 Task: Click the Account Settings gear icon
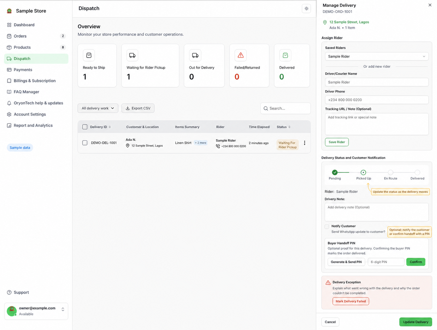point(9,114)
